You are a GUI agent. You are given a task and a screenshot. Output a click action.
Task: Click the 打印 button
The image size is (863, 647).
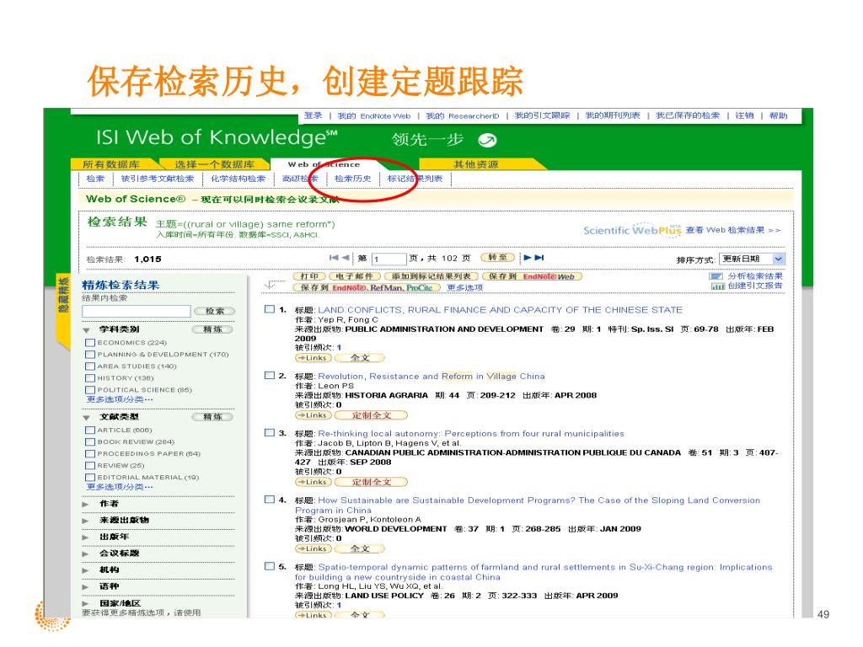pos(310,276)
